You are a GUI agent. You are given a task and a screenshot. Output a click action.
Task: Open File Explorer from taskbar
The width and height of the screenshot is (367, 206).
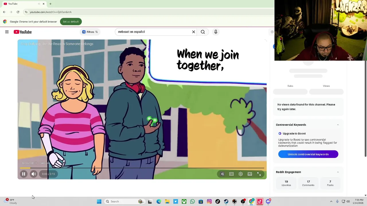167,201
